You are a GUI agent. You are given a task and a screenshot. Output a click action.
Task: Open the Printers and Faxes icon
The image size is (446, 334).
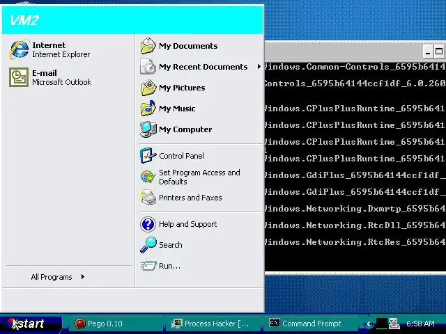click(x=148, y=198)
